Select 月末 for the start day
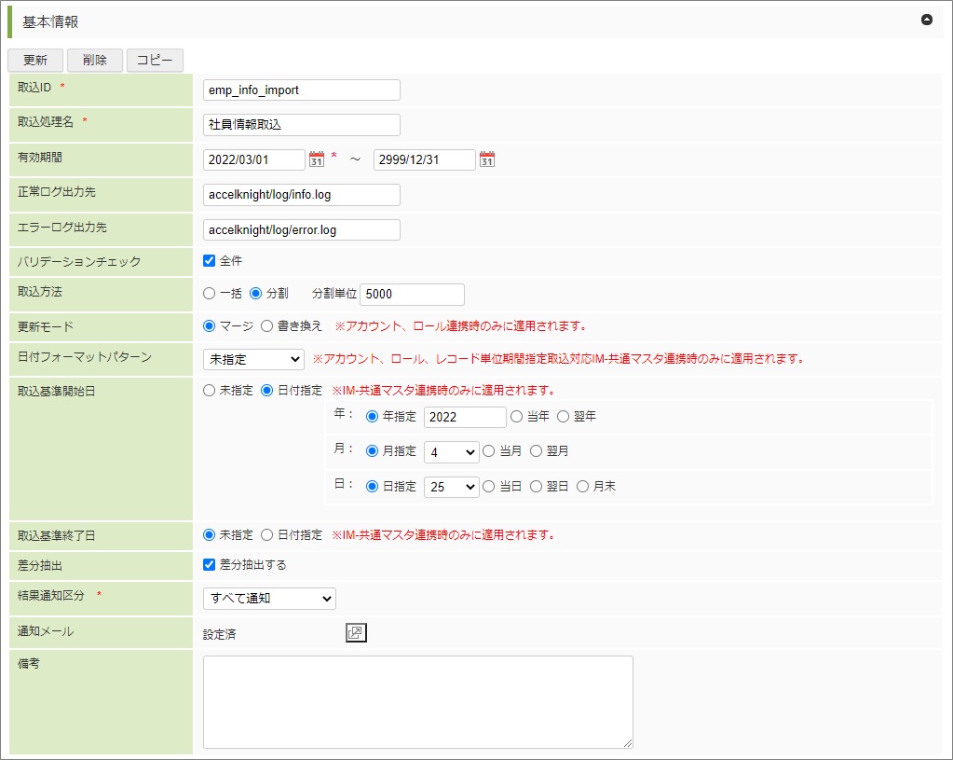 (x=583, y=486)
